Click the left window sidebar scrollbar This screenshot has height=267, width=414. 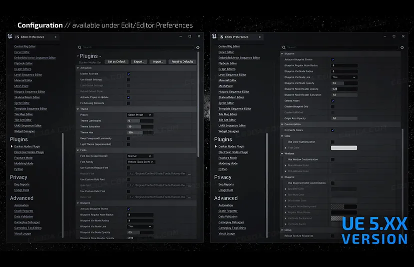pyautogui.click(x=63, y=185)
